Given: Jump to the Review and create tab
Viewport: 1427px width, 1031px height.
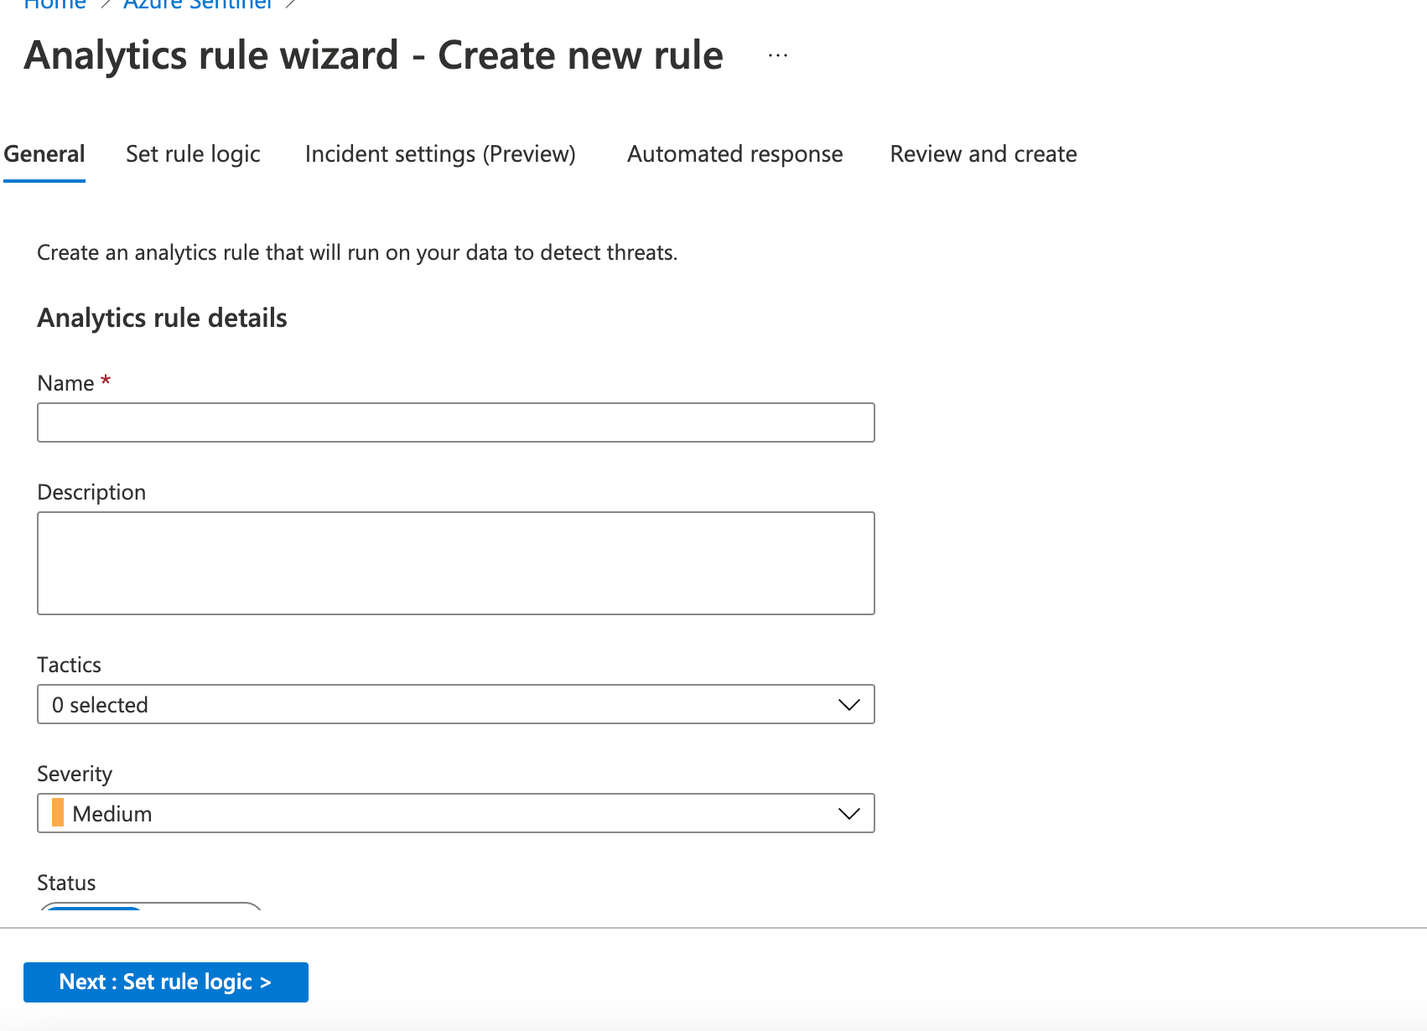Looking at the screenshot, I should coord(983,154).
